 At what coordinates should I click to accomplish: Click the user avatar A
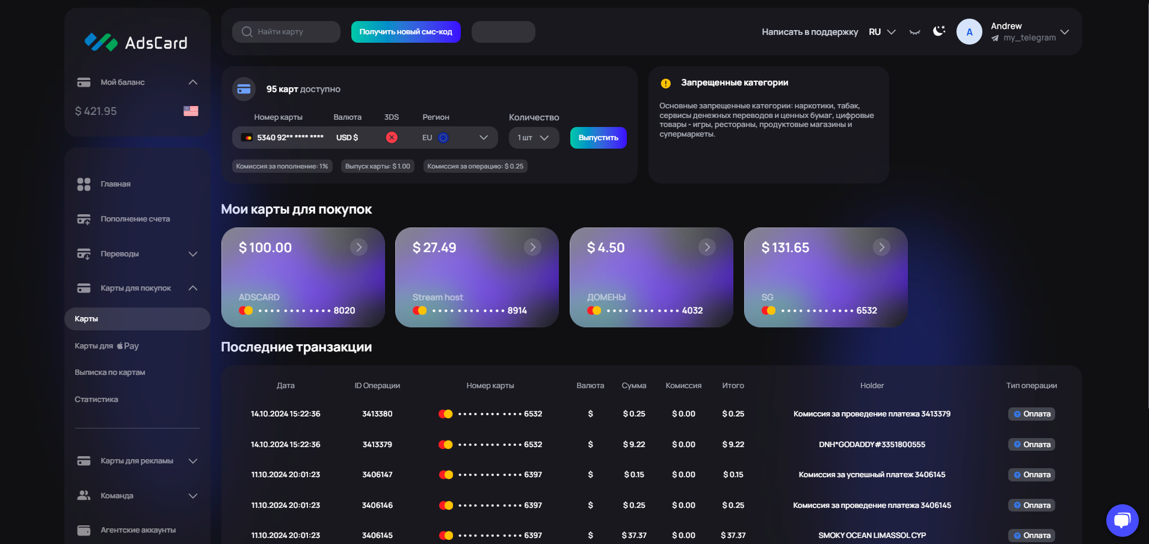point(969,32)
